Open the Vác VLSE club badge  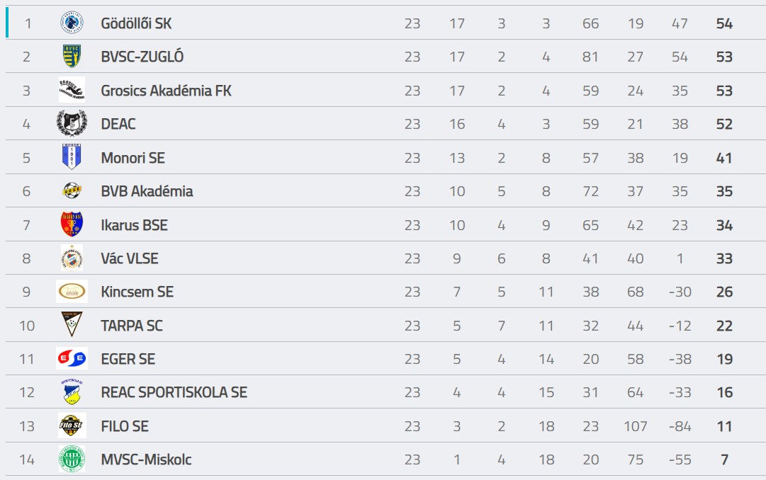[x=72, y=258]
